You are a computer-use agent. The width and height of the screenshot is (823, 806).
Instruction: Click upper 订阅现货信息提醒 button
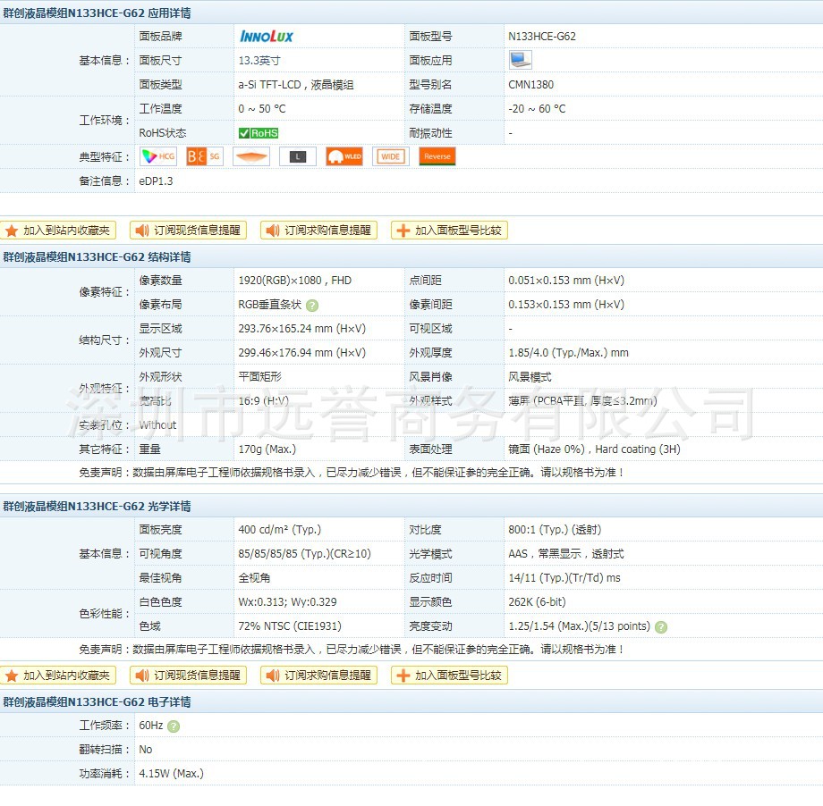(x=188, y=231)
